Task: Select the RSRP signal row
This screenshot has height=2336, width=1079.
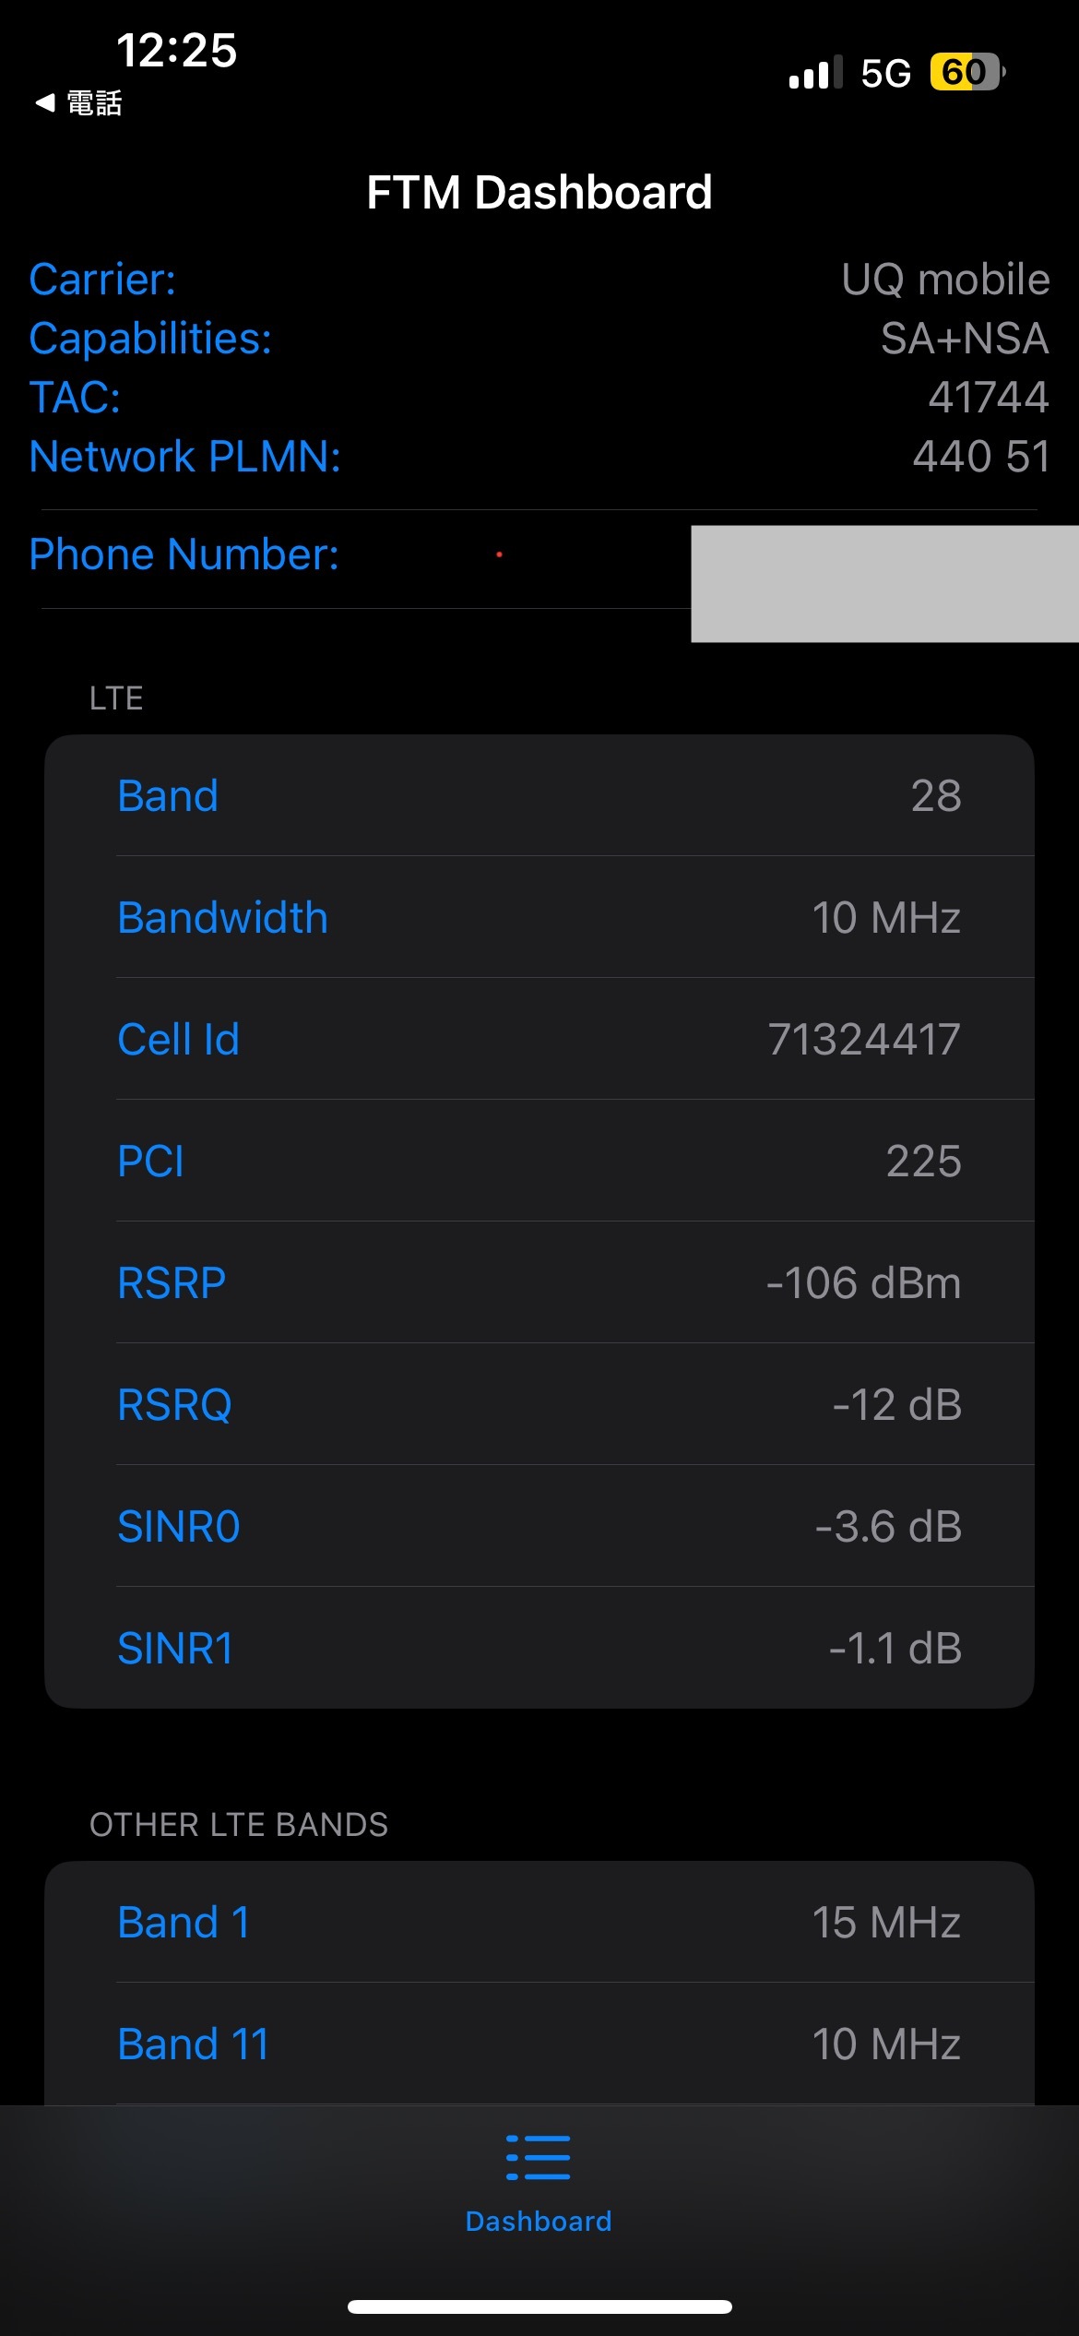Action: pyautogui.click(x=539, y=1282)
